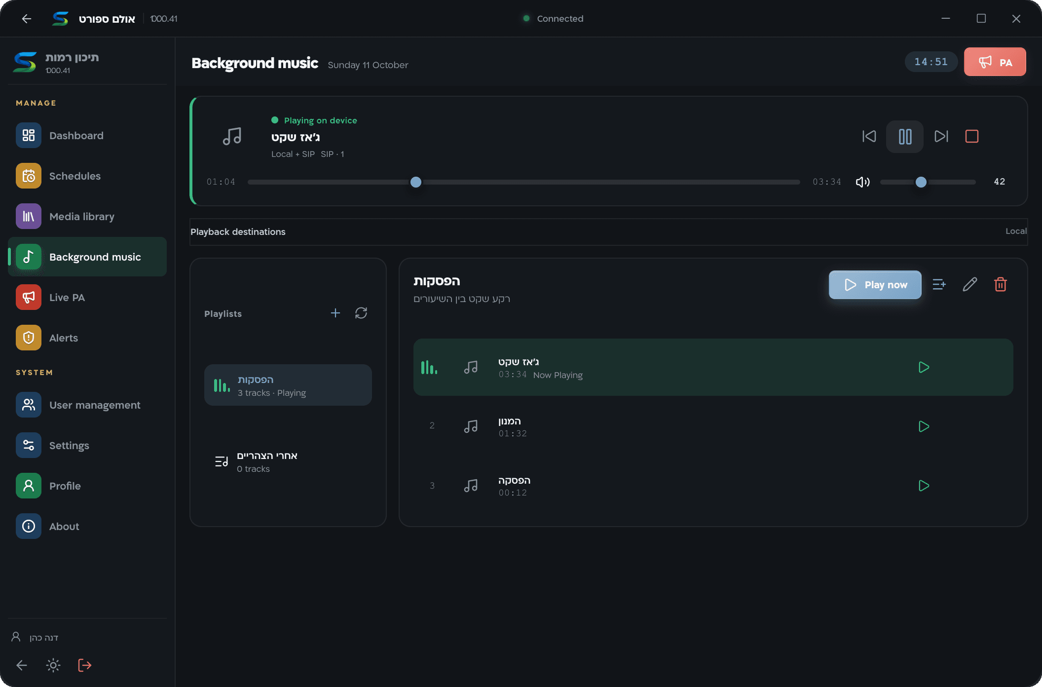Screen dimensions: 1042x687
Task: Mute using the speaker volume icon
Action: click(x=862, y=182)
